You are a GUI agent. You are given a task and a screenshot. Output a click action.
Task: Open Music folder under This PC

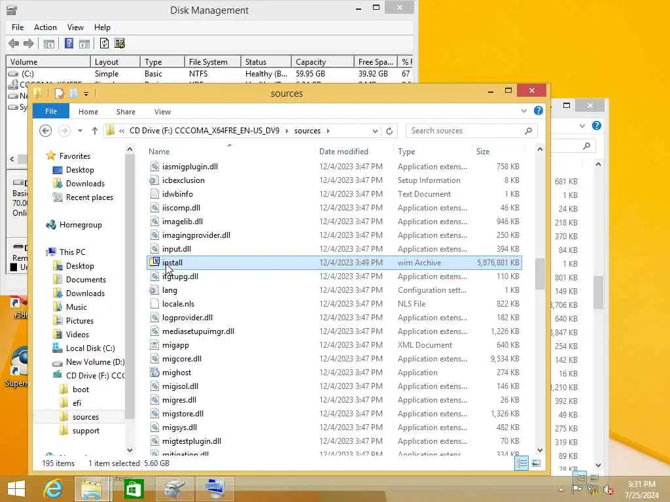76,307
